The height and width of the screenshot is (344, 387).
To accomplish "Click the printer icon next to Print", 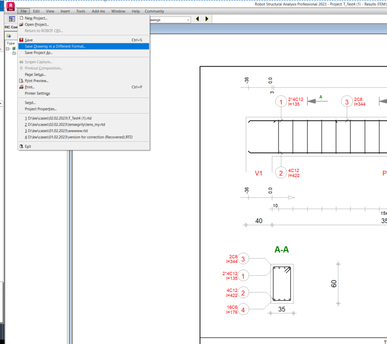I will (x=21, y=87).
